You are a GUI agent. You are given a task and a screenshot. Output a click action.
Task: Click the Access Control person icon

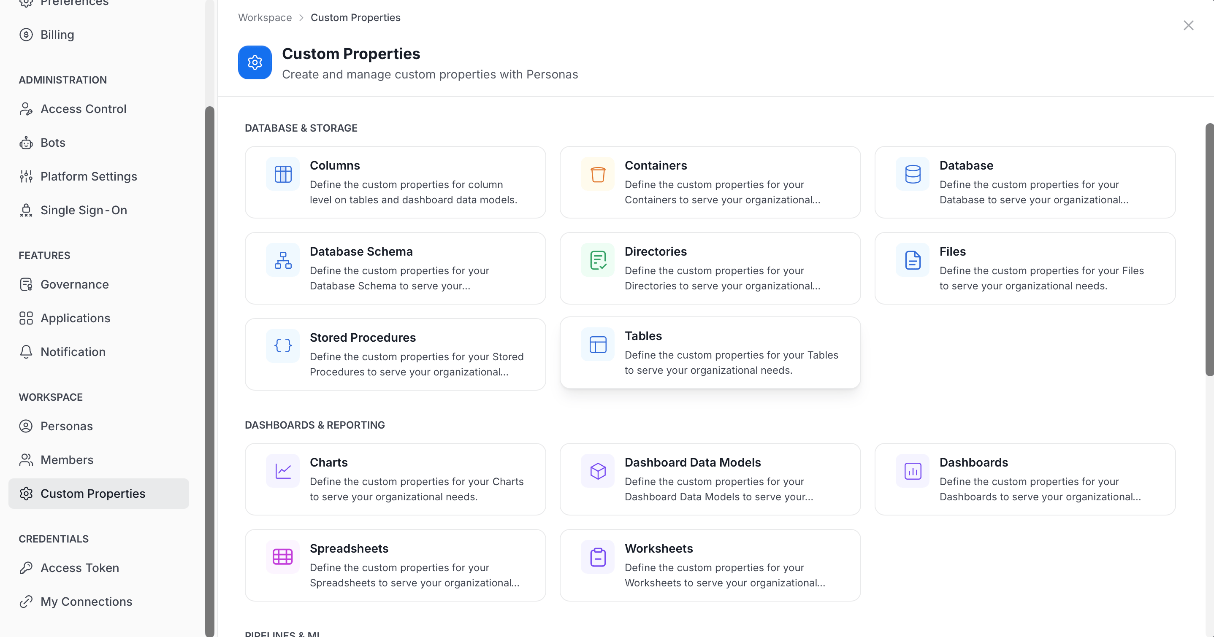click(x=26, y=109)
